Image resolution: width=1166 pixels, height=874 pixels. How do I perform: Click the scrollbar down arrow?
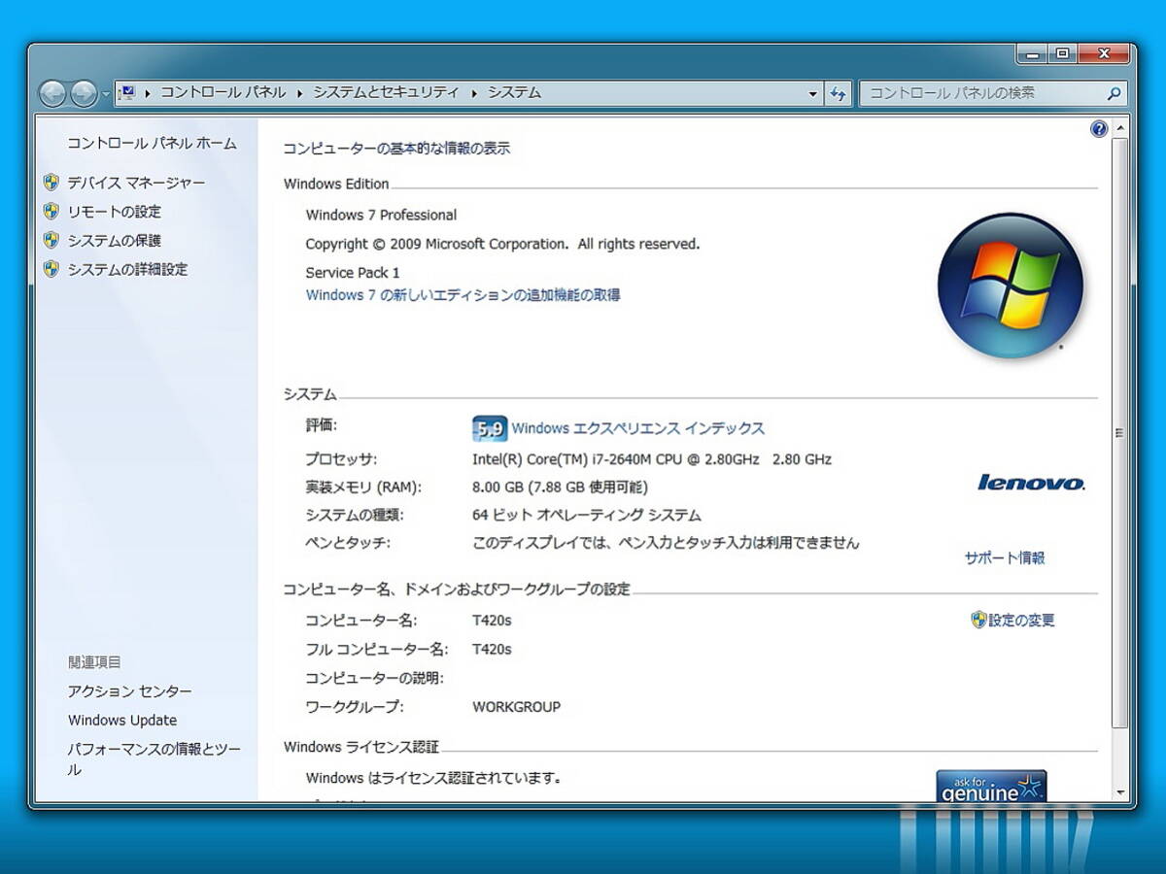[x=1120, y=792]
